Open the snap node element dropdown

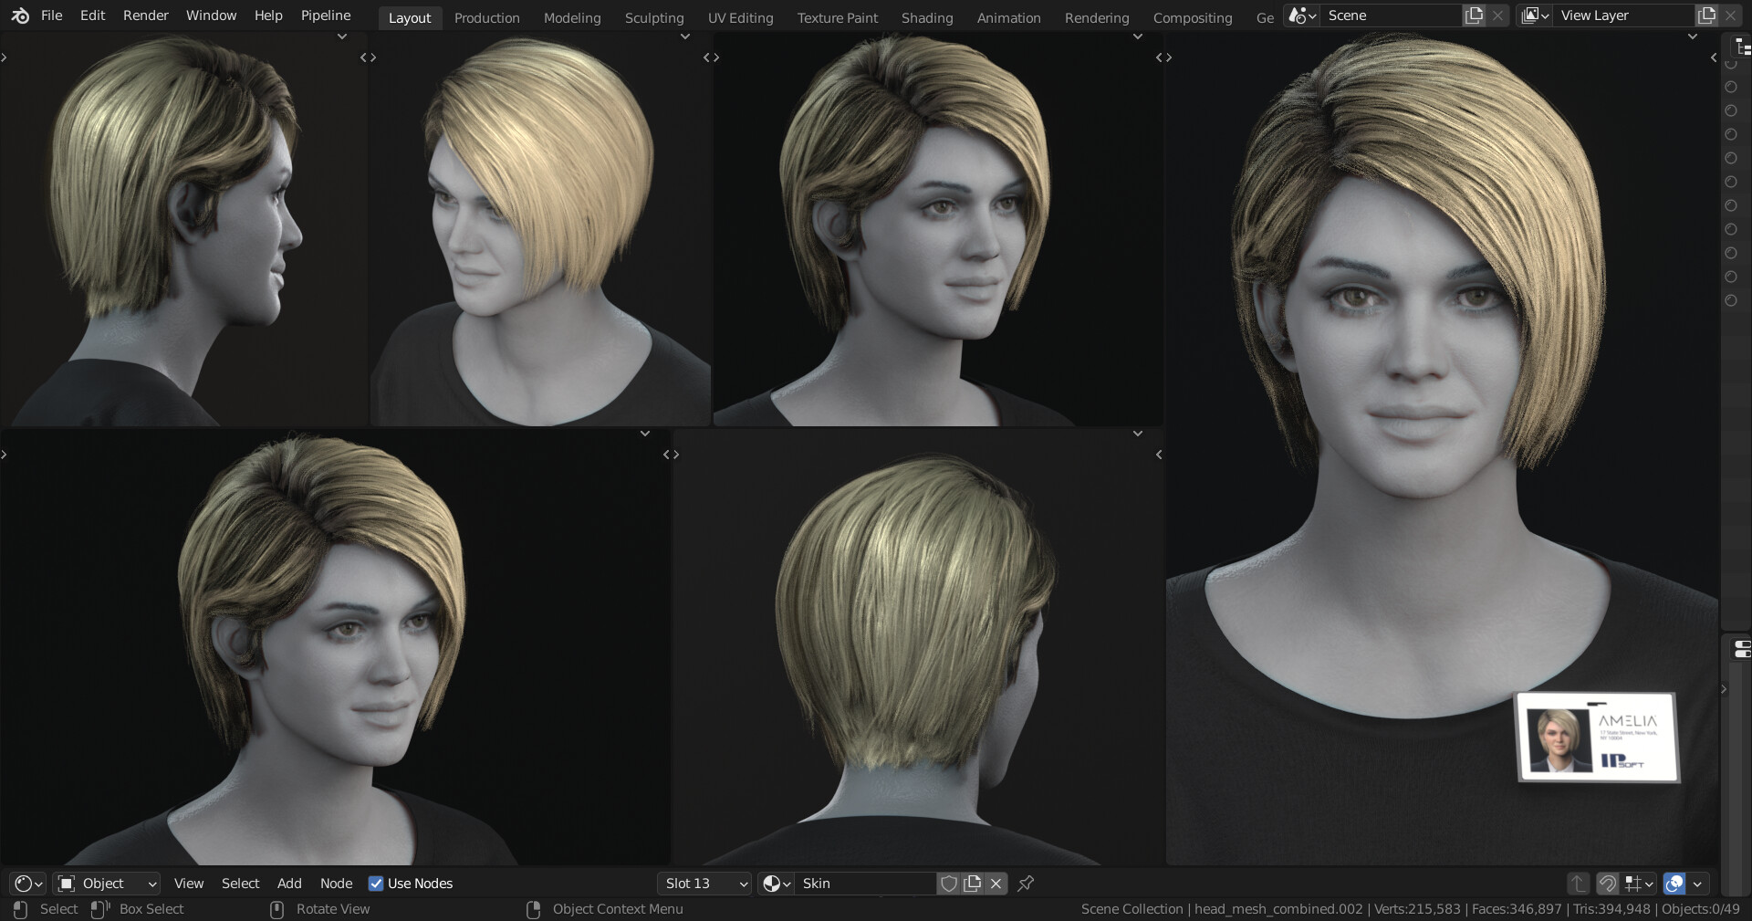click(1639, 884)
